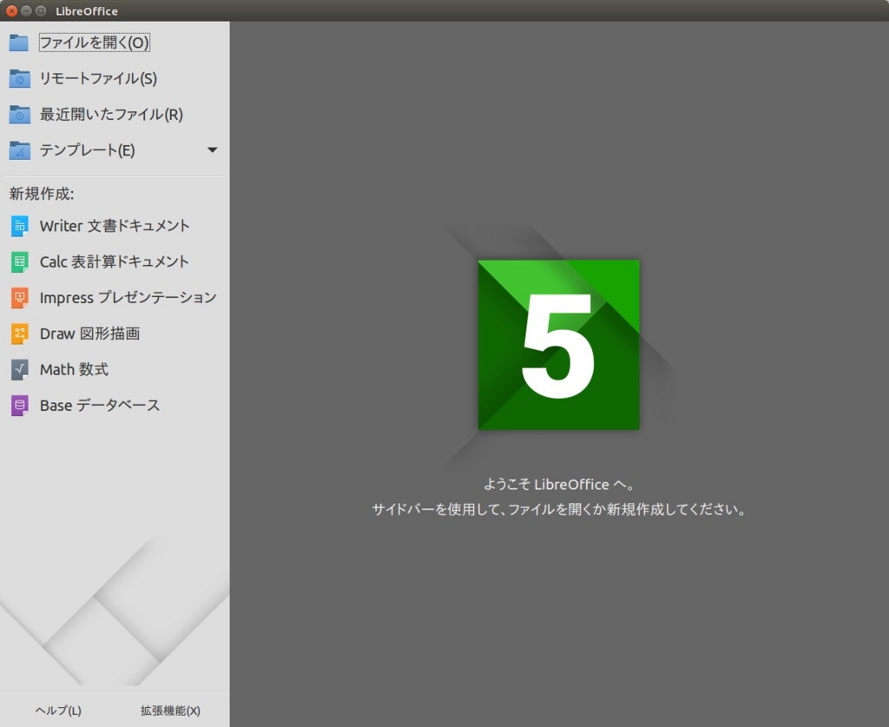
Task: Click the Templates folder icon
Action: point(19,150)
